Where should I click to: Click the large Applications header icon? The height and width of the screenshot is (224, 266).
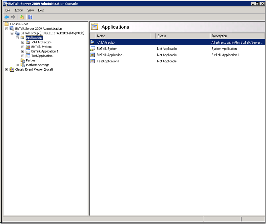[95, 27]
